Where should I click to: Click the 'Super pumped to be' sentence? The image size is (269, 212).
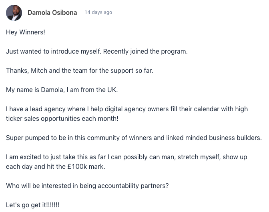coord(134,138)
